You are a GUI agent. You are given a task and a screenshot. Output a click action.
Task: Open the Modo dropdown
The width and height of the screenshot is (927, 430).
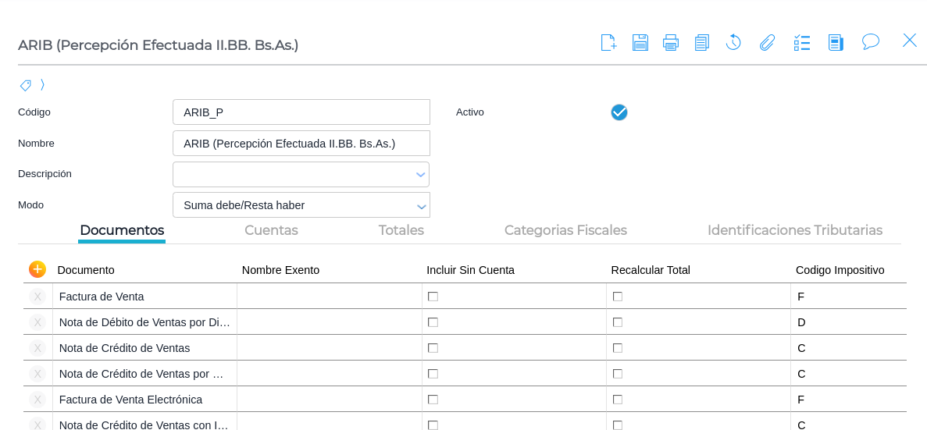click(421, 206)
